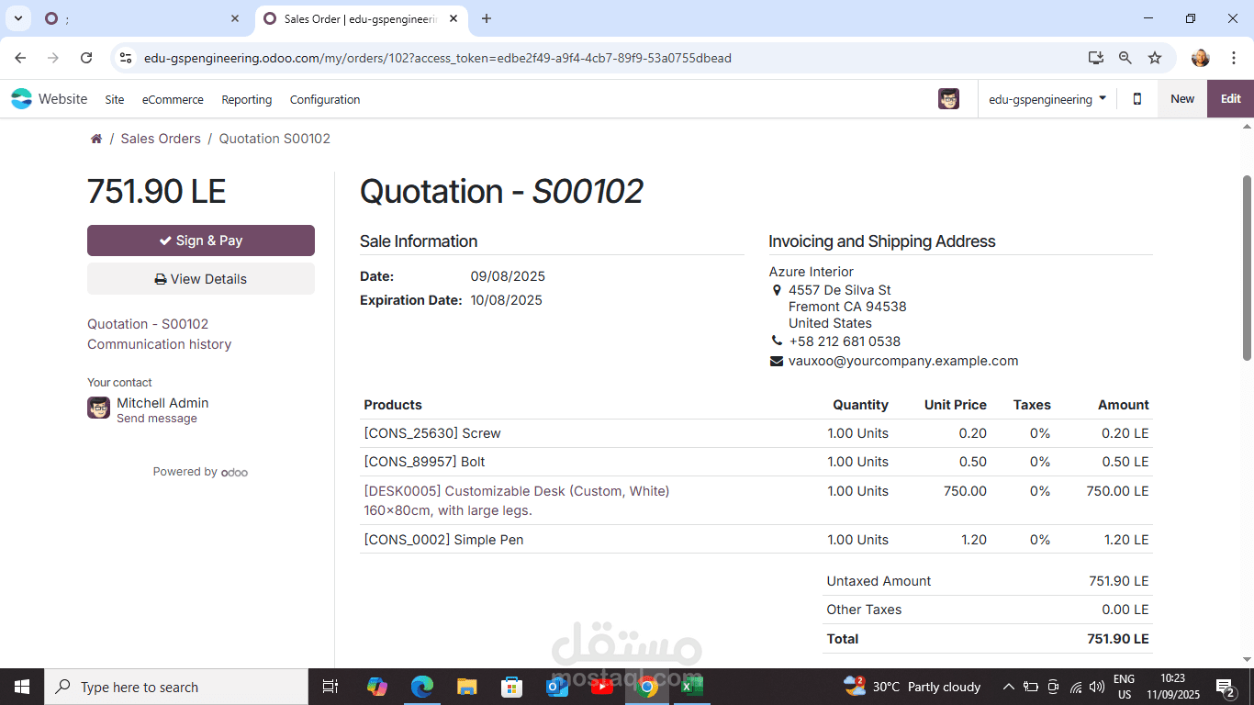
Task: Click Mitchell Admin contact avatar
Action: [x=99, y=408]
